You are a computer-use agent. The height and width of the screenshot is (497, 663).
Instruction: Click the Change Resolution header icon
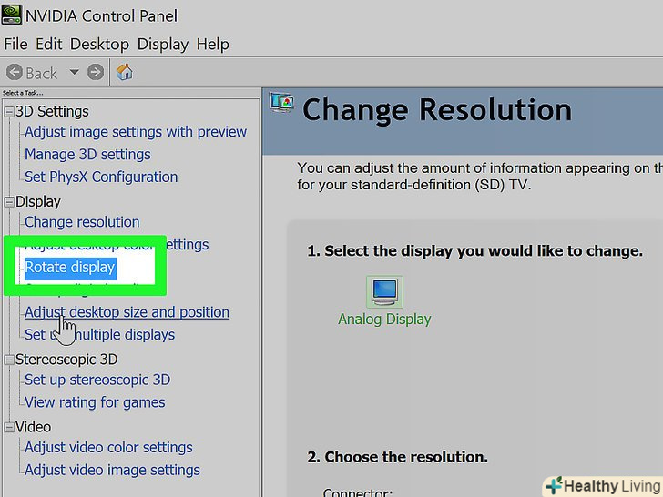pyautogui.click(x=281, y=102)
